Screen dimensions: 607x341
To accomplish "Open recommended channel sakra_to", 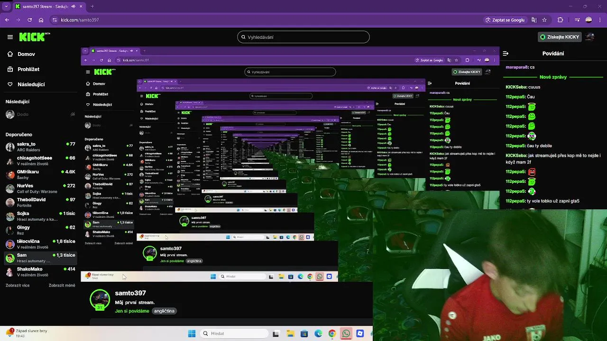I will [40, 147].
